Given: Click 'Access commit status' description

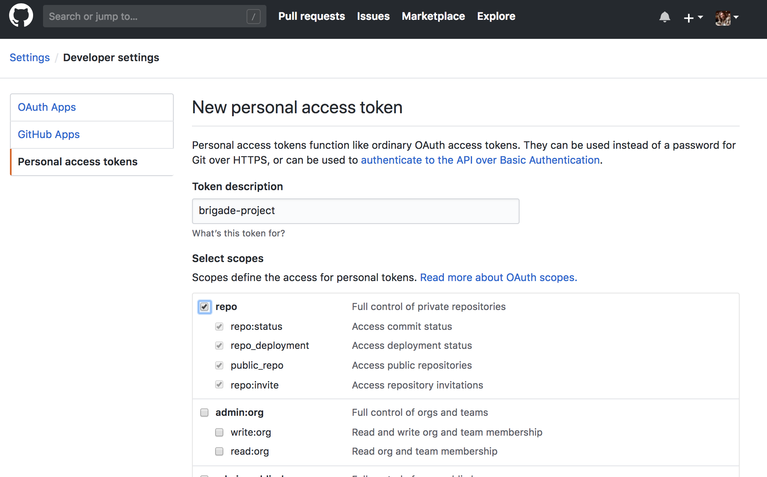Looking at the screenshot, I should 402,327.
